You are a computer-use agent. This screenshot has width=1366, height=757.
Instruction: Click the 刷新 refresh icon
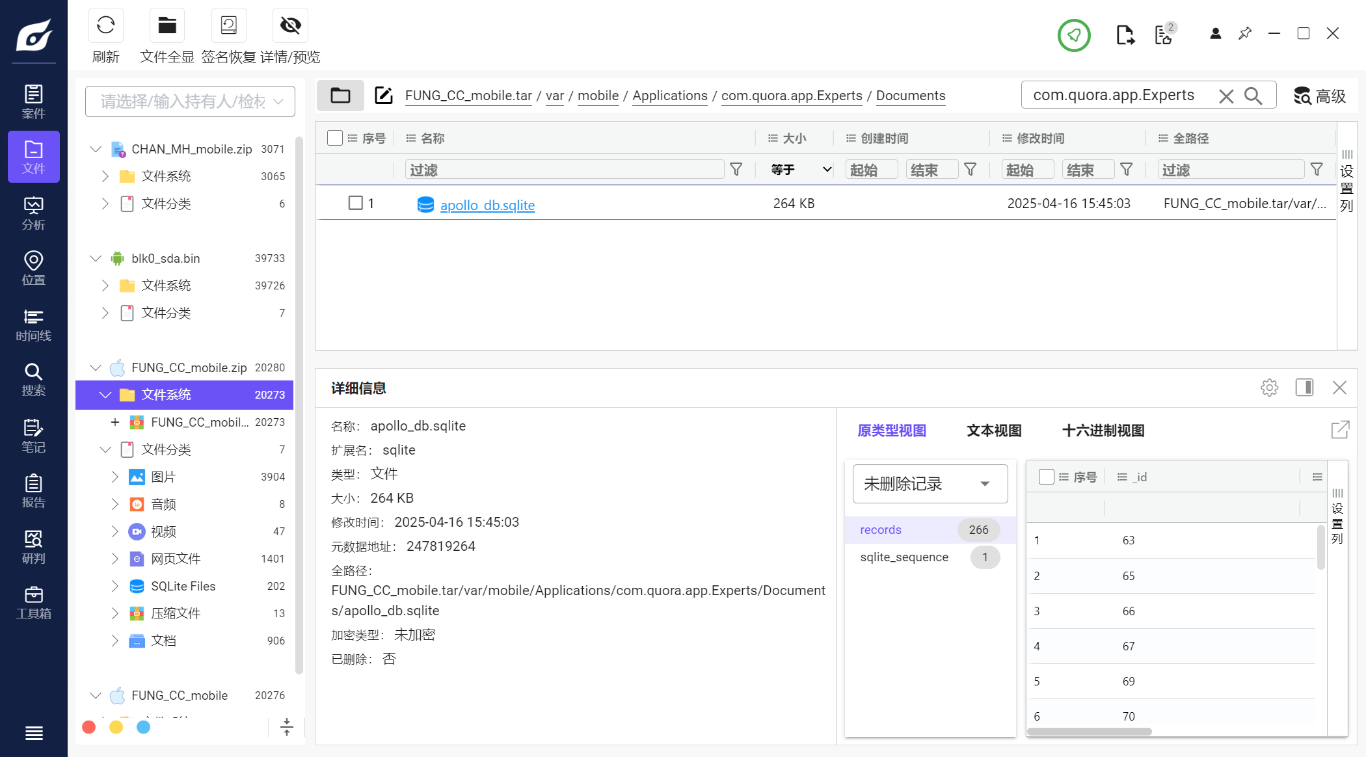[x=105, y=26]
